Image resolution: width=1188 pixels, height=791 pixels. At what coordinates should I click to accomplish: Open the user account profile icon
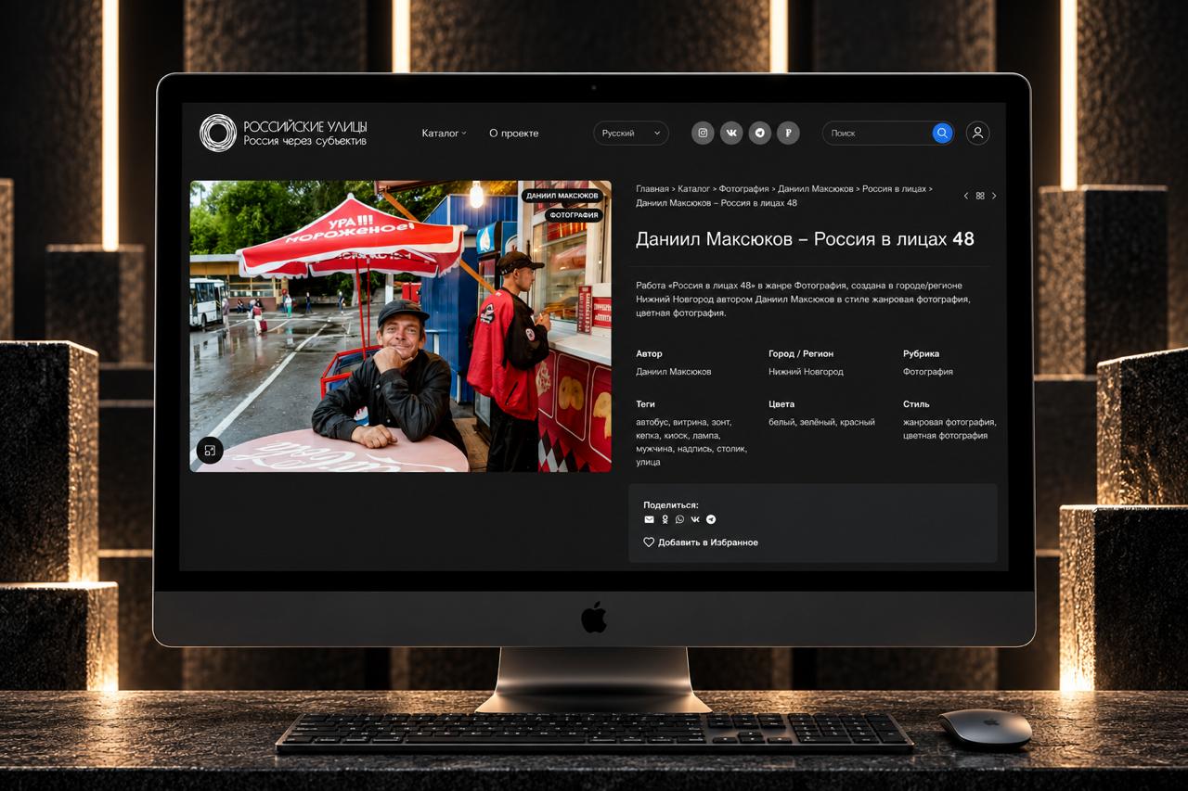(977, 133)
